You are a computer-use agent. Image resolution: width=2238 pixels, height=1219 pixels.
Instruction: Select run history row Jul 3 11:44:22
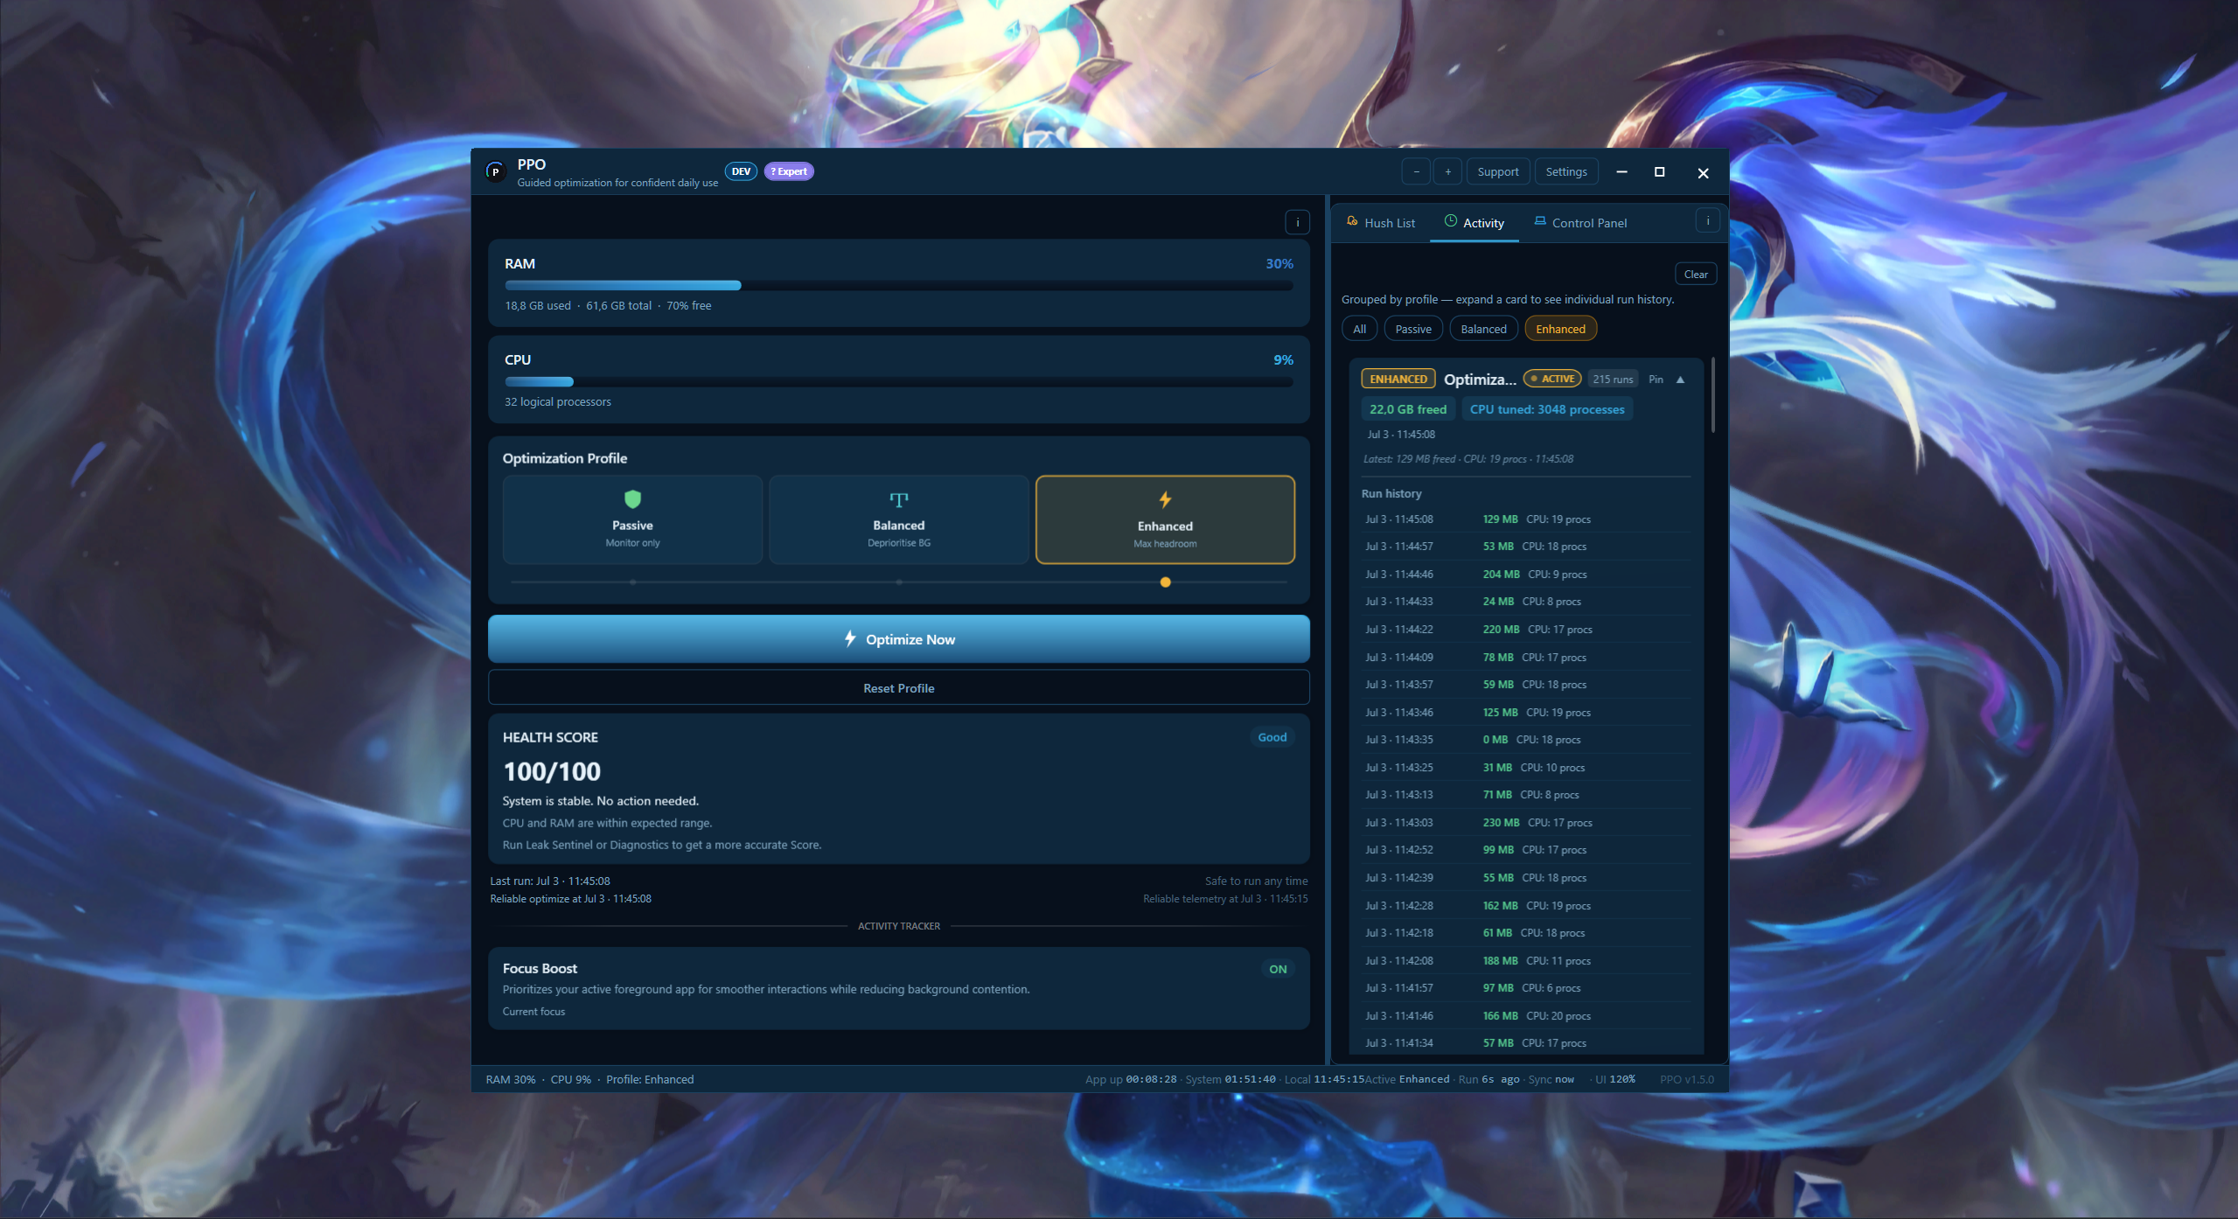[x=1525, y=630]
